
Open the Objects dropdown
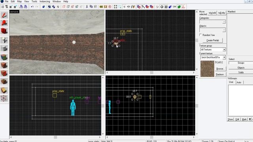[x=224, y=30]
